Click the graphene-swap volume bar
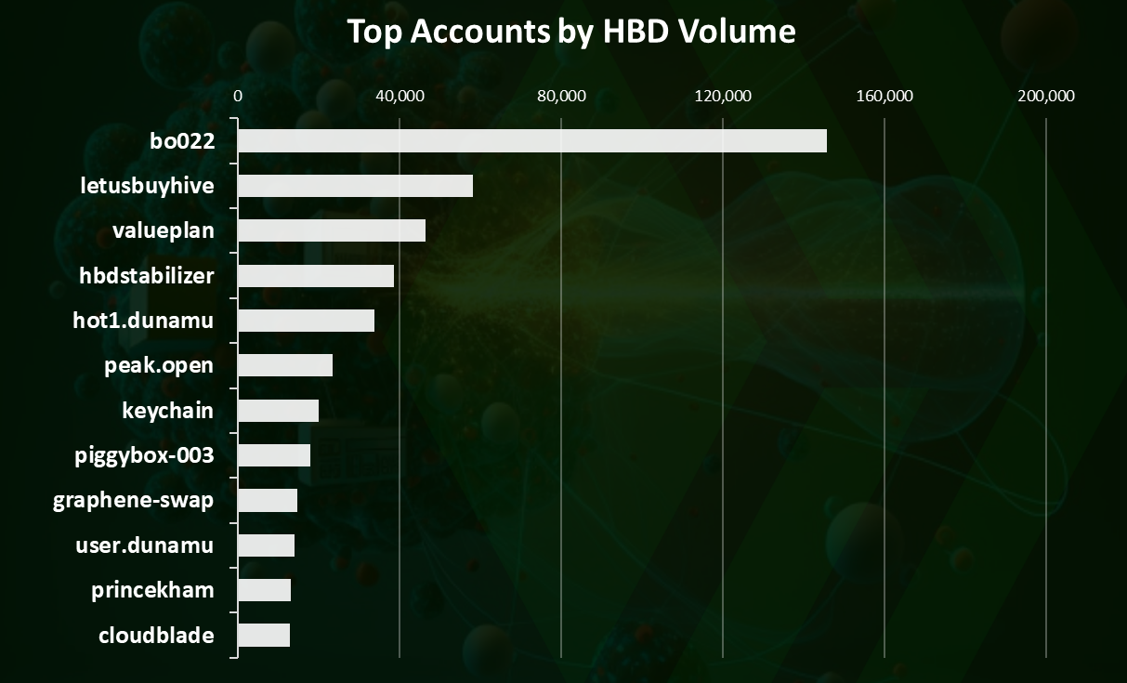Image resolution: width=1127 pixels, height=683 pixels. [x=268, y=500]
